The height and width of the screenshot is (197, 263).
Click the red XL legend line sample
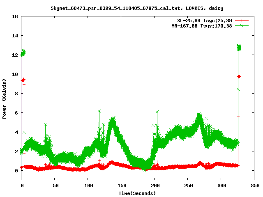(242, 21)
